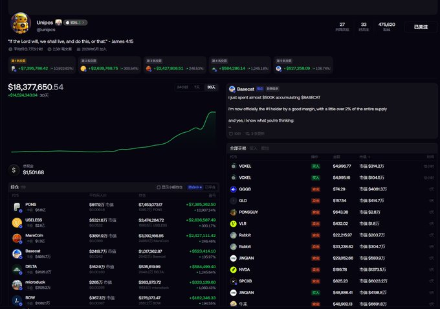Open top trade card +$584,286.14
440x309 pixels.
[x=240, y=65]
